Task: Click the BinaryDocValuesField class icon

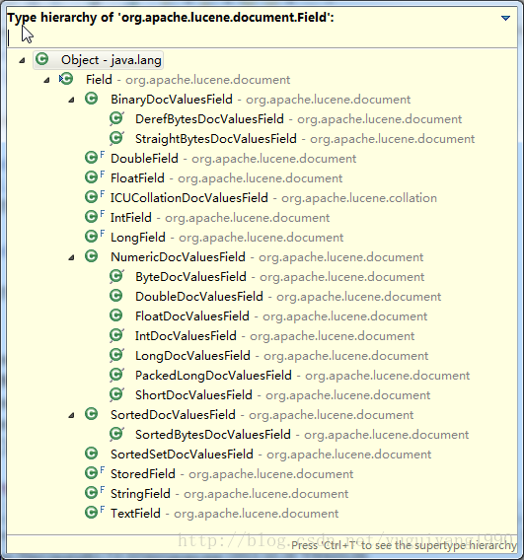Action: tap(92, 99)
